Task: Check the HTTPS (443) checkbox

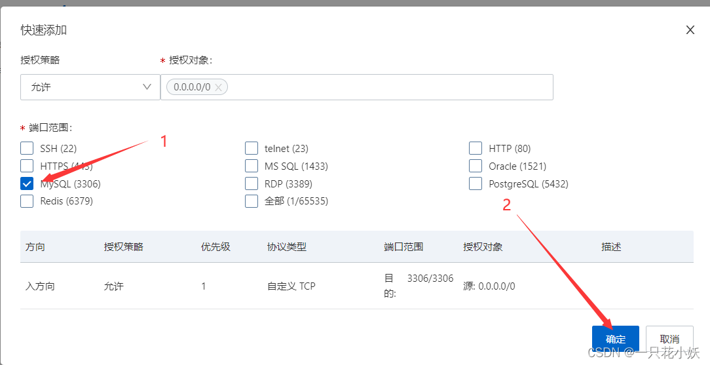Action: 27,166
